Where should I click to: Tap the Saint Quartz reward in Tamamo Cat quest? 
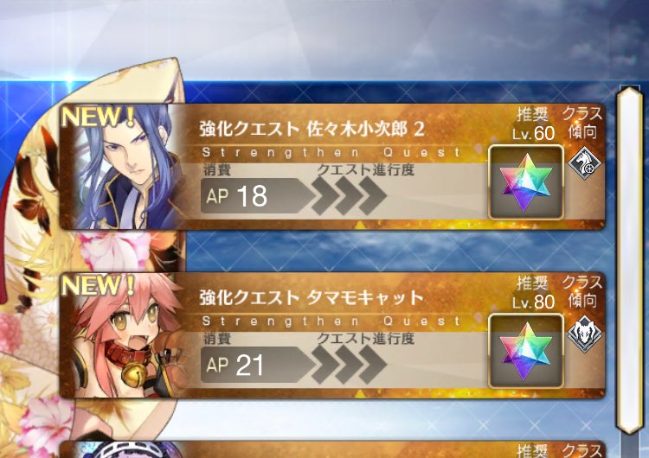pos(525,351)
